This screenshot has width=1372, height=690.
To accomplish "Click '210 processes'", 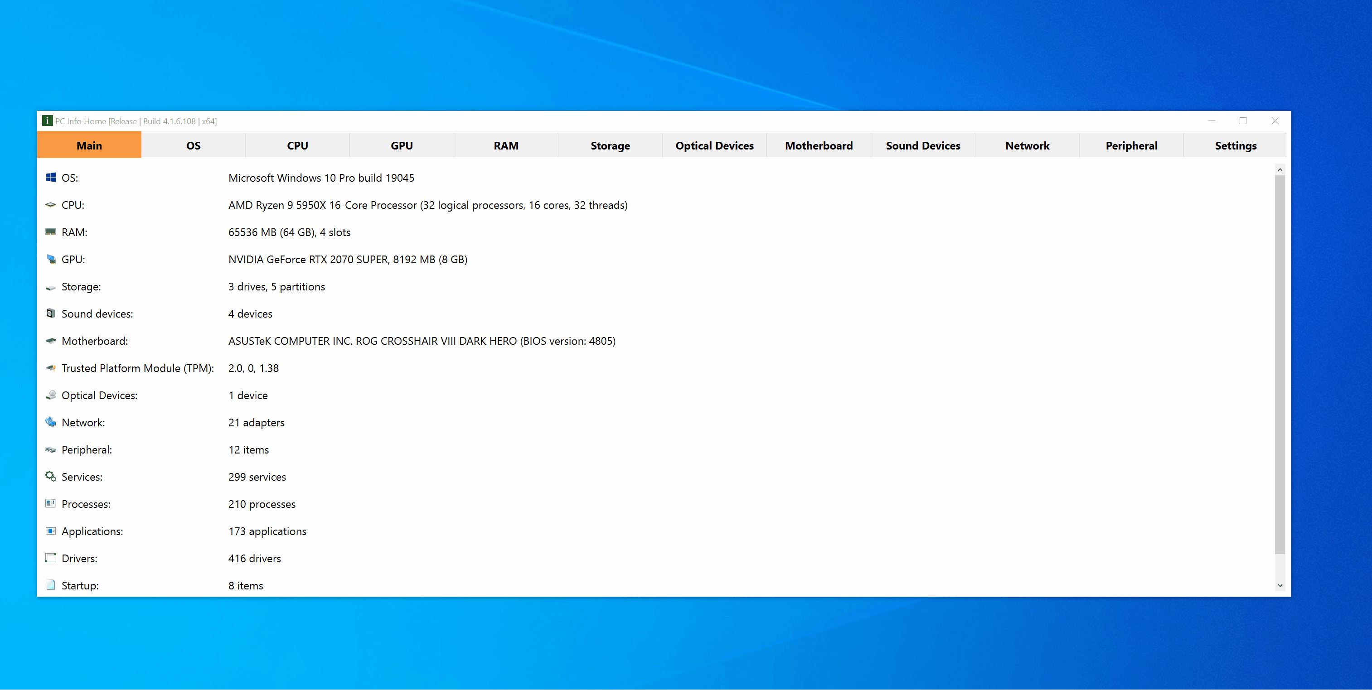I will point(262,504).
